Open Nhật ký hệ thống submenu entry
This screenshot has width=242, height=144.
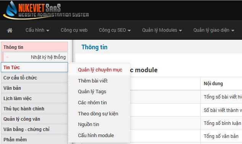click(x=34, y=57)
